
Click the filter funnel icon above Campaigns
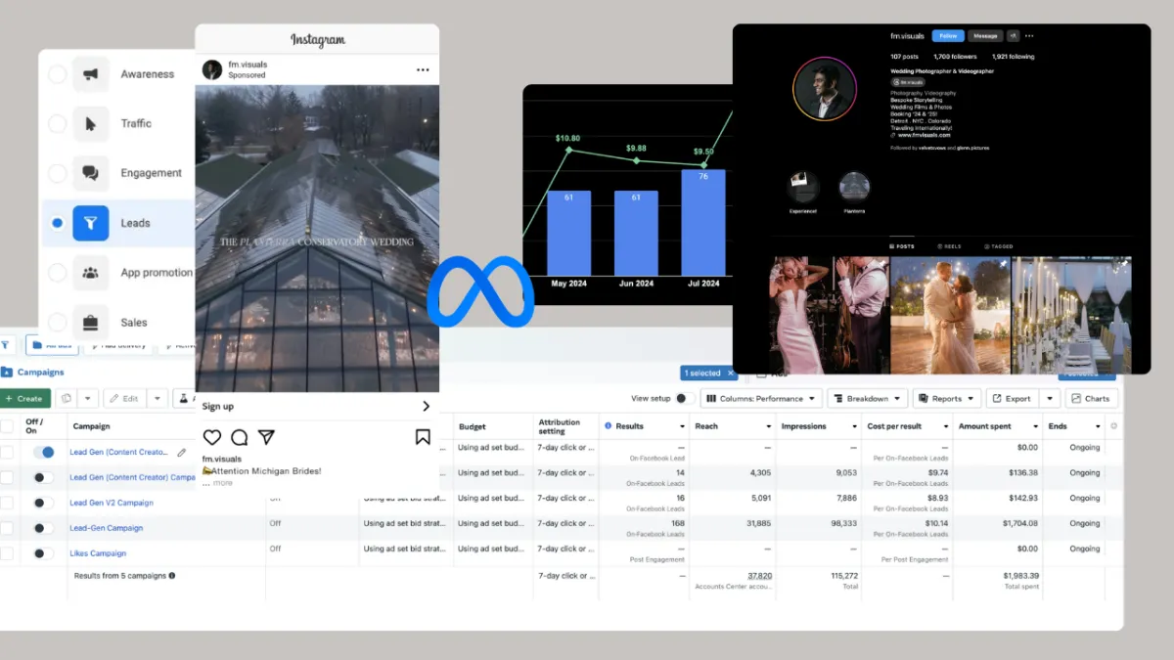(5, 345)
